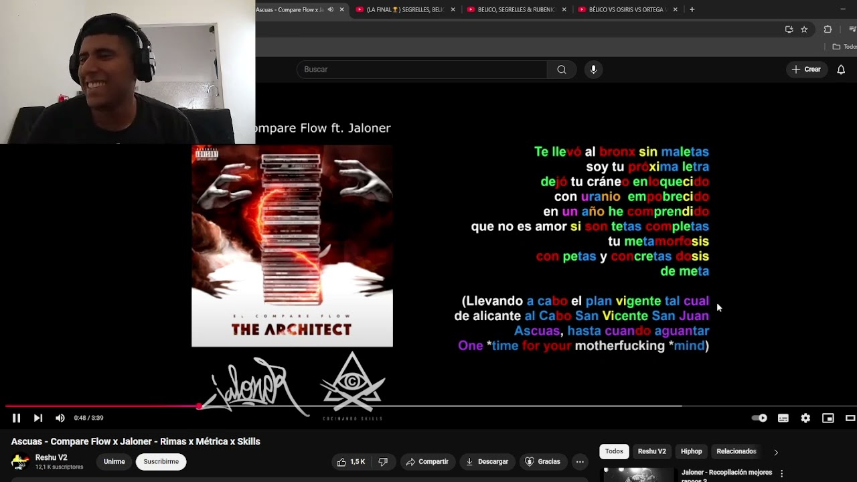Click the Gracias button
This screenshot has height=482, width=857.
coord(542,462)
